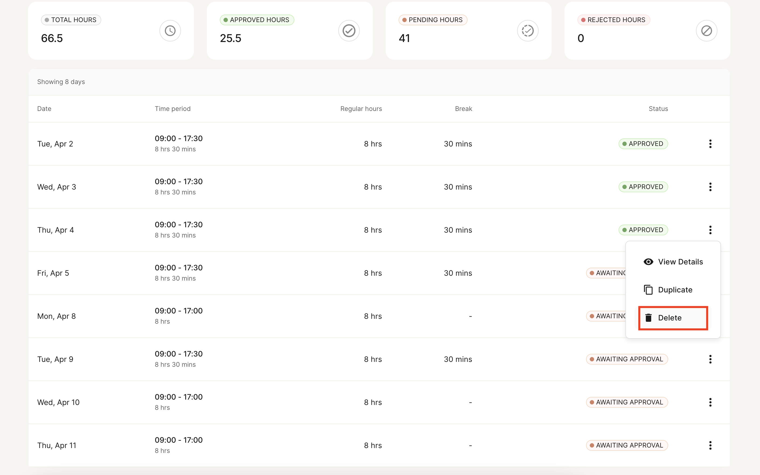Choose Duplicate from the context menu
760x475 pixels.
pos(675,290)
